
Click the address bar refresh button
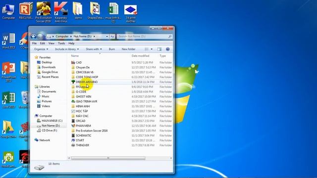click(x=112, y=37)
